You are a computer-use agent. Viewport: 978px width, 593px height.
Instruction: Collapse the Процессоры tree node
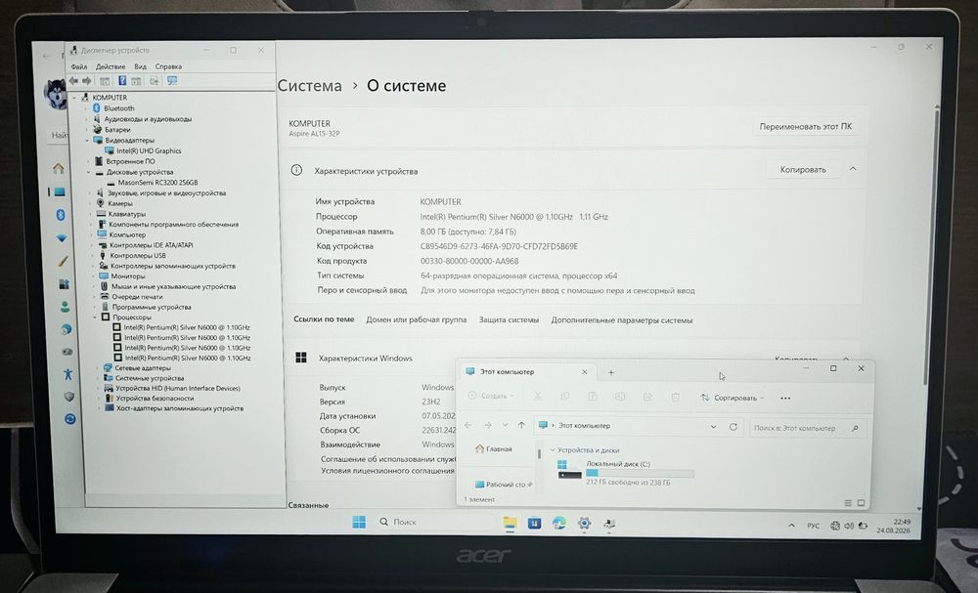click(x=95, y=318)
